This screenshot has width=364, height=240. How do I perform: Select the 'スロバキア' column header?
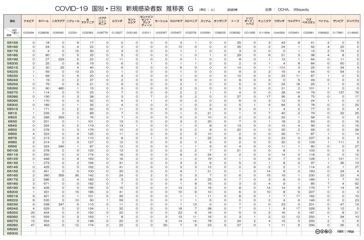175,21
